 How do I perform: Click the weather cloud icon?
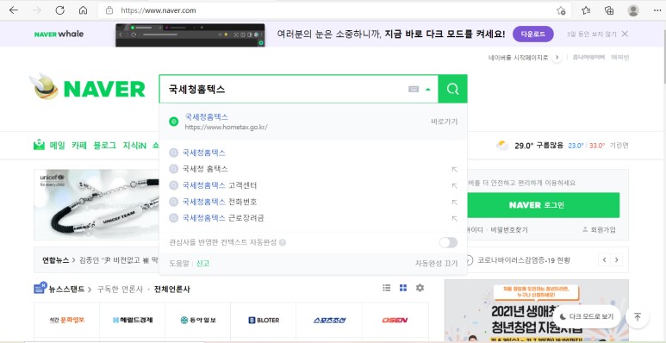[x=502, y=146]
